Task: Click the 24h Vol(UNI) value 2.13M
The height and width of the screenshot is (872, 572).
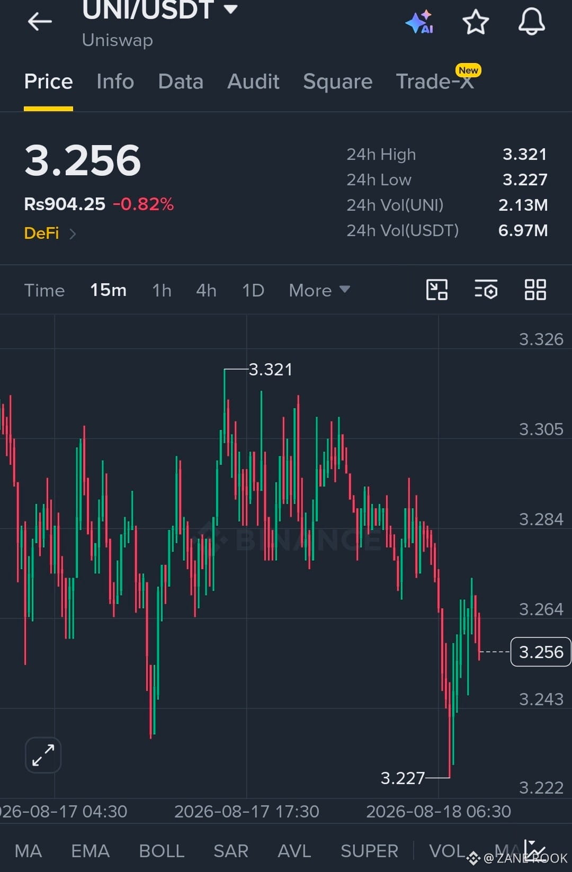Action: click(x=523, y=205)
